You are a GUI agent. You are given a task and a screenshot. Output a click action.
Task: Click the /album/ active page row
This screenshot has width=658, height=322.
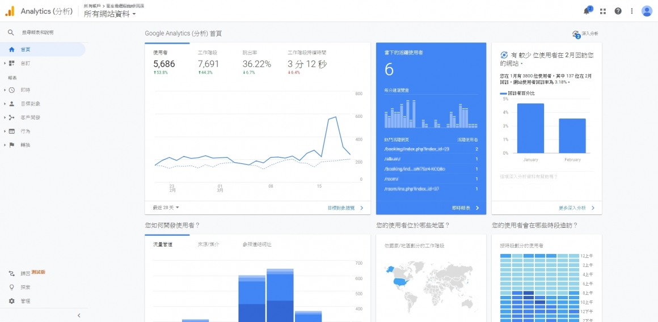431,159
